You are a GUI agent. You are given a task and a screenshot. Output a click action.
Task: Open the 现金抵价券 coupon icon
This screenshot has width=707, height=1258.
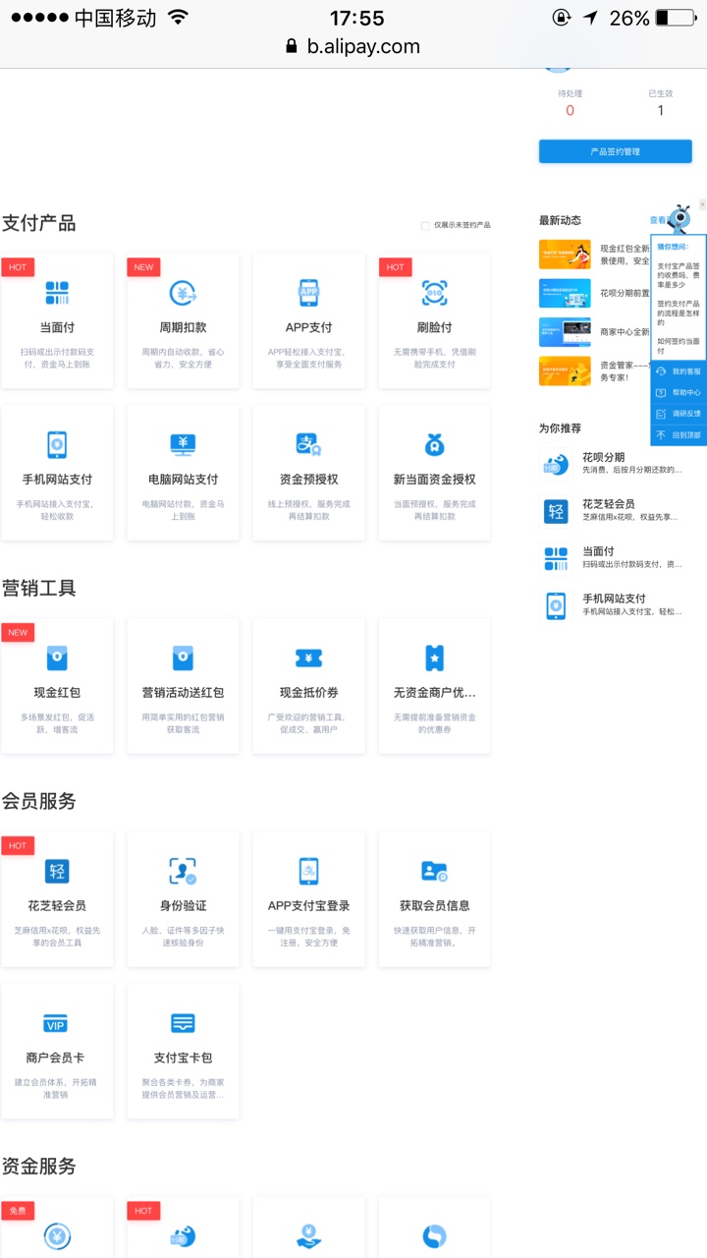click(x=308, y=658)
